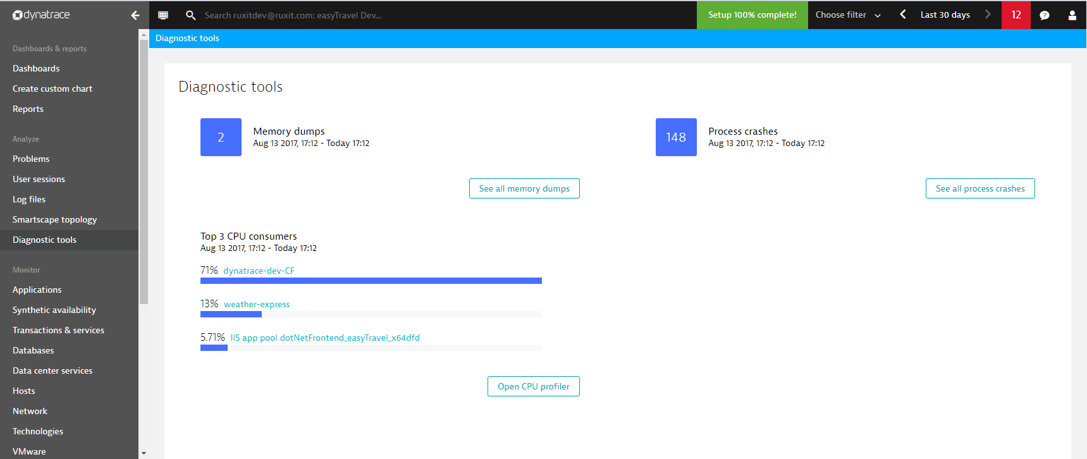
Task: Go to previous timeframe arrow
Action: (903, 15)
